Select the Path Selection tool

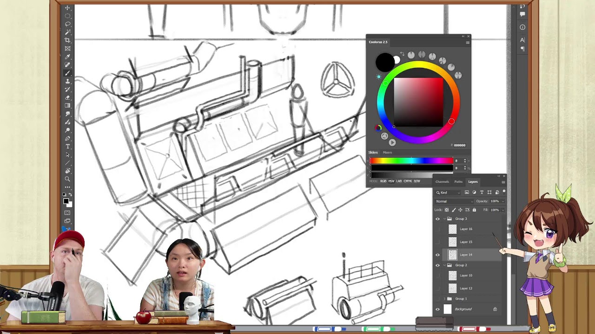(67, 154)
